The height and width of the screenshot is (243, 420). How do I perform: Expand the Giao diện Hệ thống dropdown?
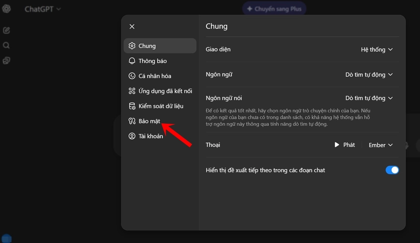[x=377, y=50]
